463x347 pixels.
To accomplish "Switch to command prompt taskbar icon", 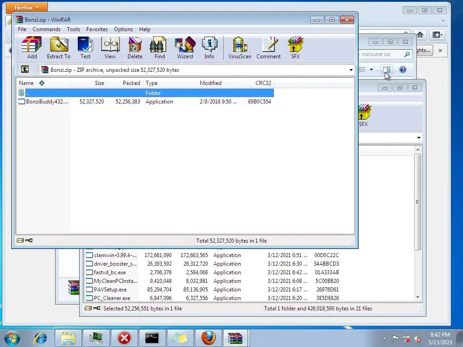I will [x=152, y=338].
